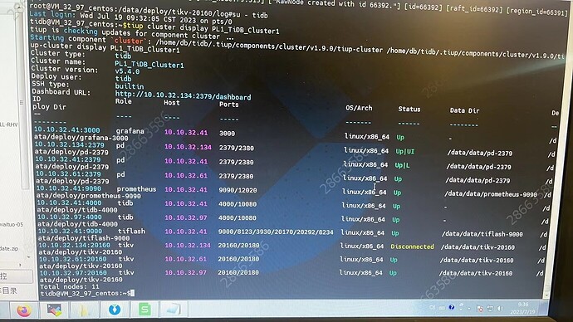The image size is (573, 322).
Task: Click the blue help question-mark tray icon
Action: [x=452, y=307]
